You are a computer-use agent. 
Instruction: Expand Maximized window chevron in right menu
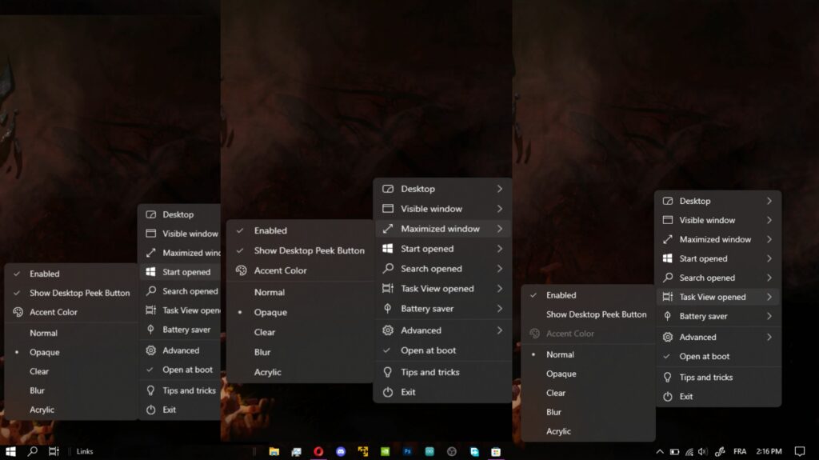(x=769, y=239)
